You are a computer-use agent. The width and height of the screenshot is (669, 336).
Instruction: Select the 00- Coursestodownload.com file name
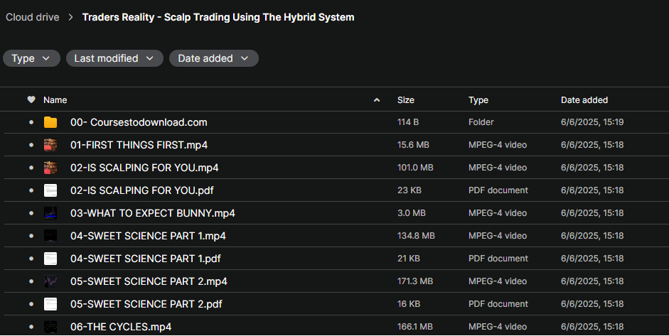click(139, 122)
